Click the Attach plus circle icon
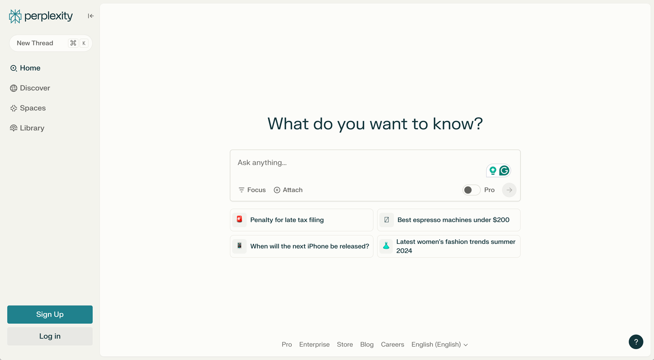This screenshot has height=360, width=654. point(277,190)
